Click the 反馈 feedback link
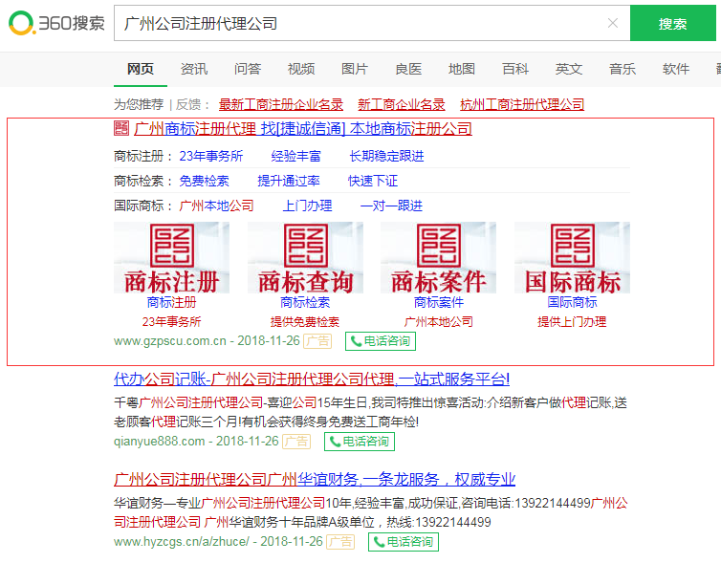 (187, 104)
